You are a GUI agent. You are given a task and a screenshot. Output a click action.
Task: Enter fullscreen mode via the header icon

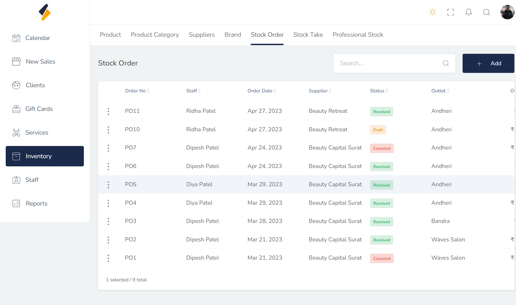pos(451,12)
